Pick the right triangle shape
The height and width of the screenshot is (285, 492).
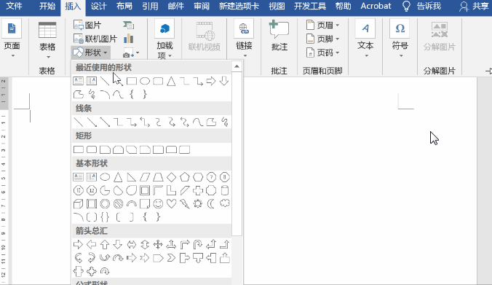[x=132, y=177]
